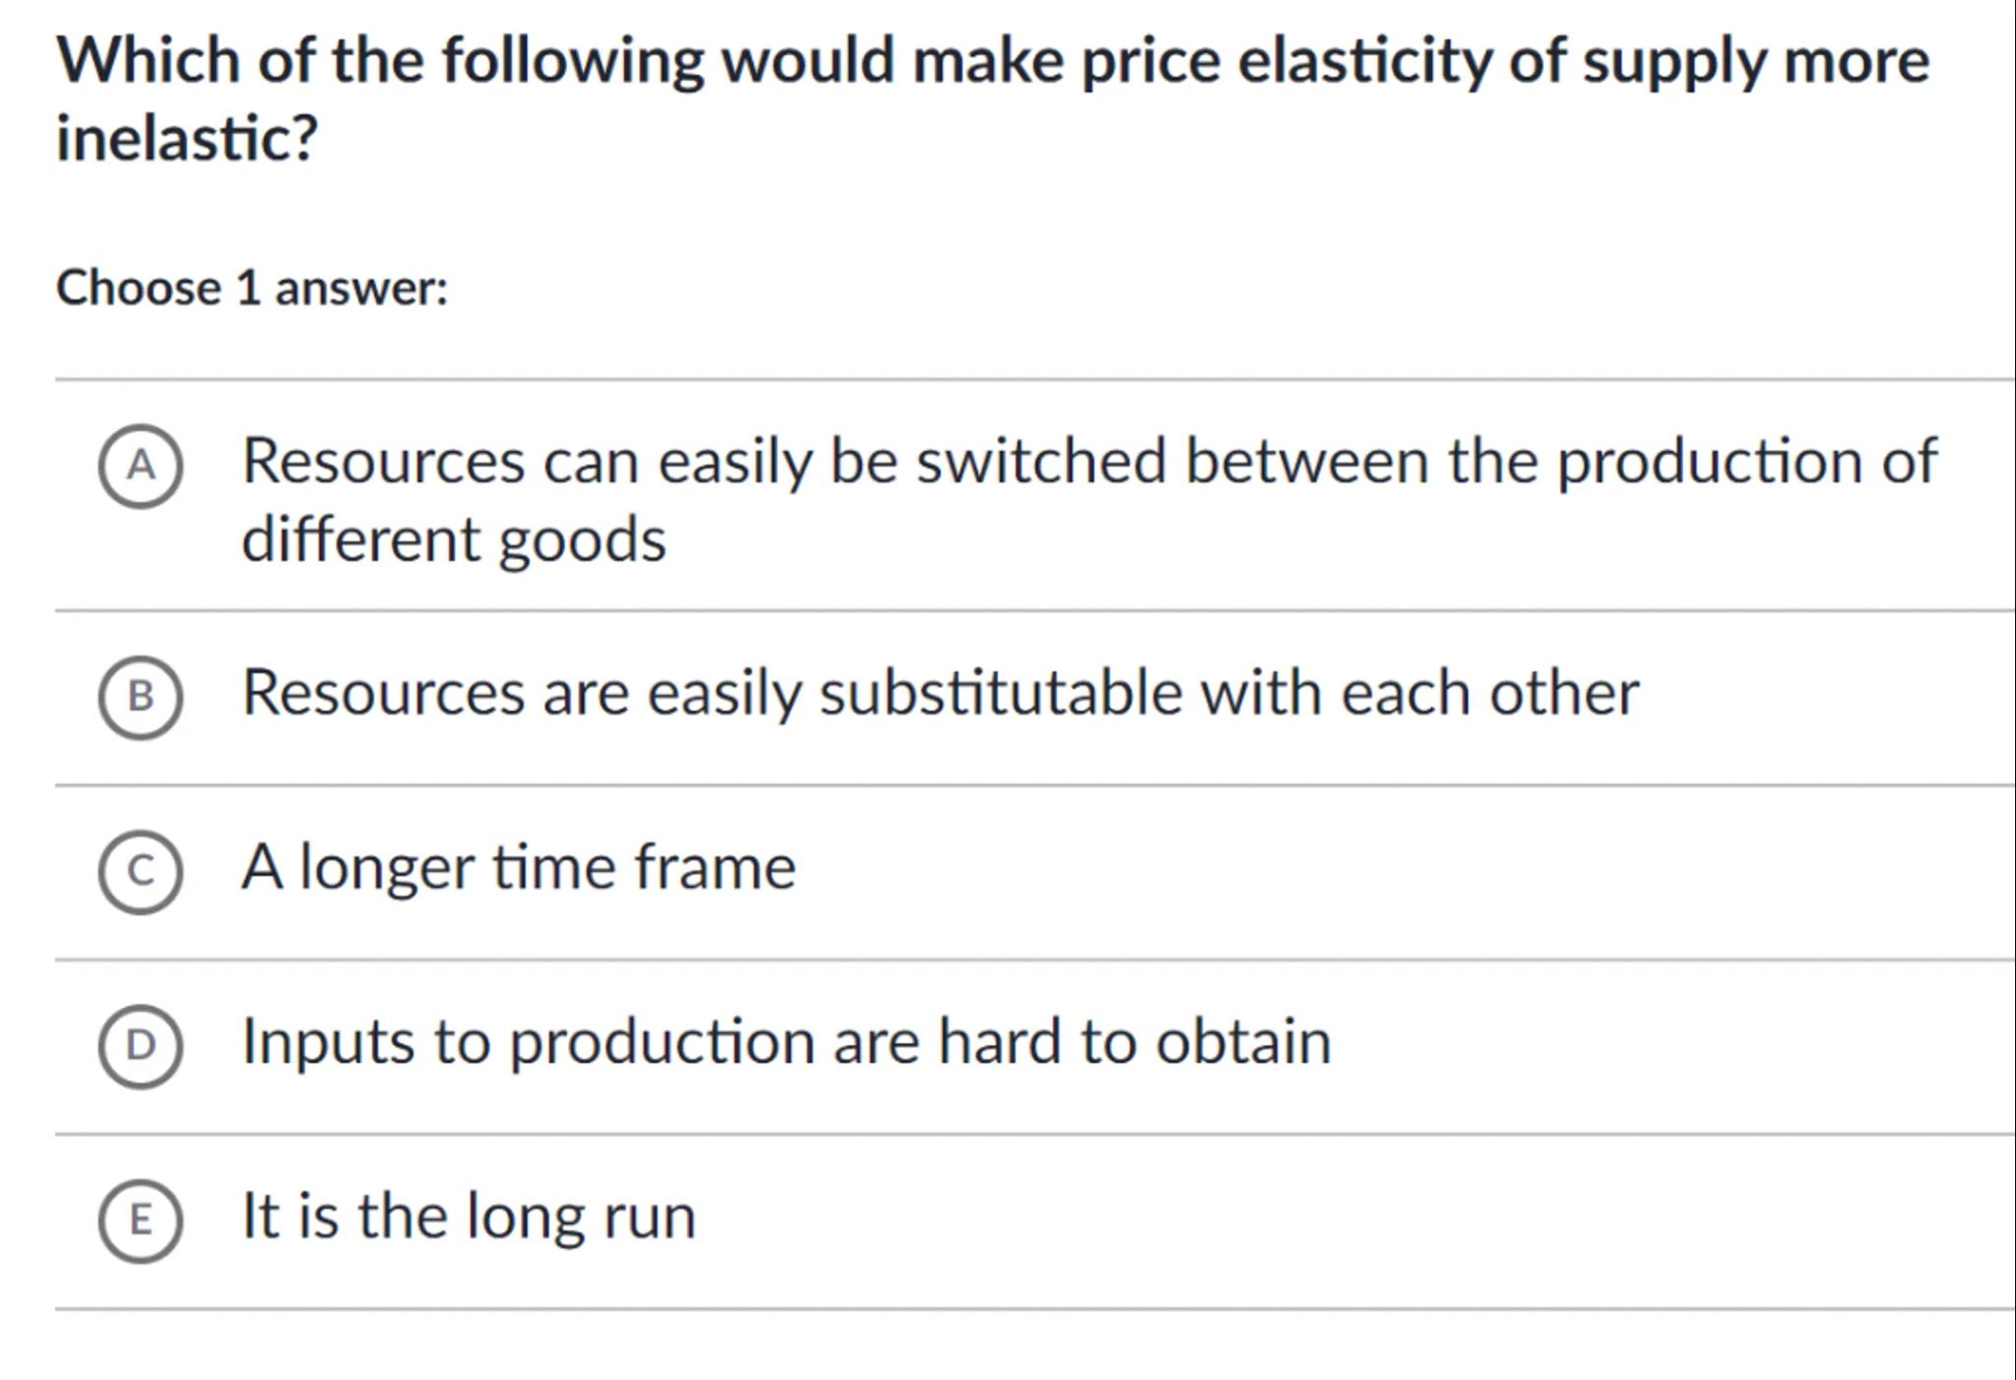Choose "Resources are easily substitutable with each other"
This screenshot has width=2016, height=1380.
coord(940,693)
